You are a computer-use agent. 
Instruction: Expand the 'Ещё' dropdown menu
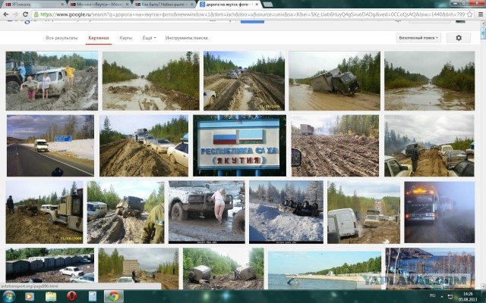coord(149,38)
